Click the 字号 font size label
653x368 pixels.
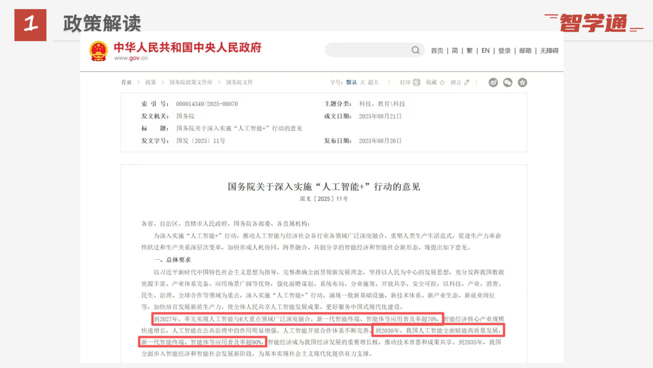pyautogui.click(x=337, y=83)
